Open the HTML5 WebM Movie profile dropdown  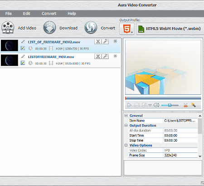click(170, 29)
